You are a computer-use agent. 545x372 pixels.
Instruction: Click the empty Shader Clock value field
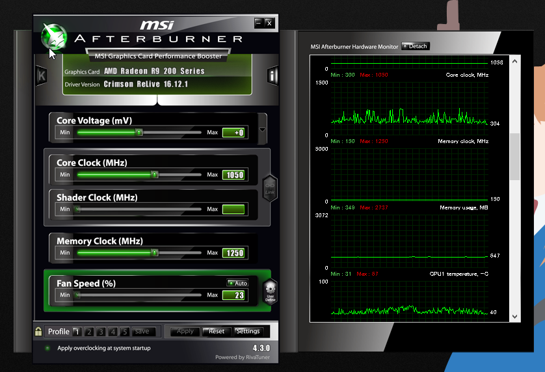click(x=233, y=209)
